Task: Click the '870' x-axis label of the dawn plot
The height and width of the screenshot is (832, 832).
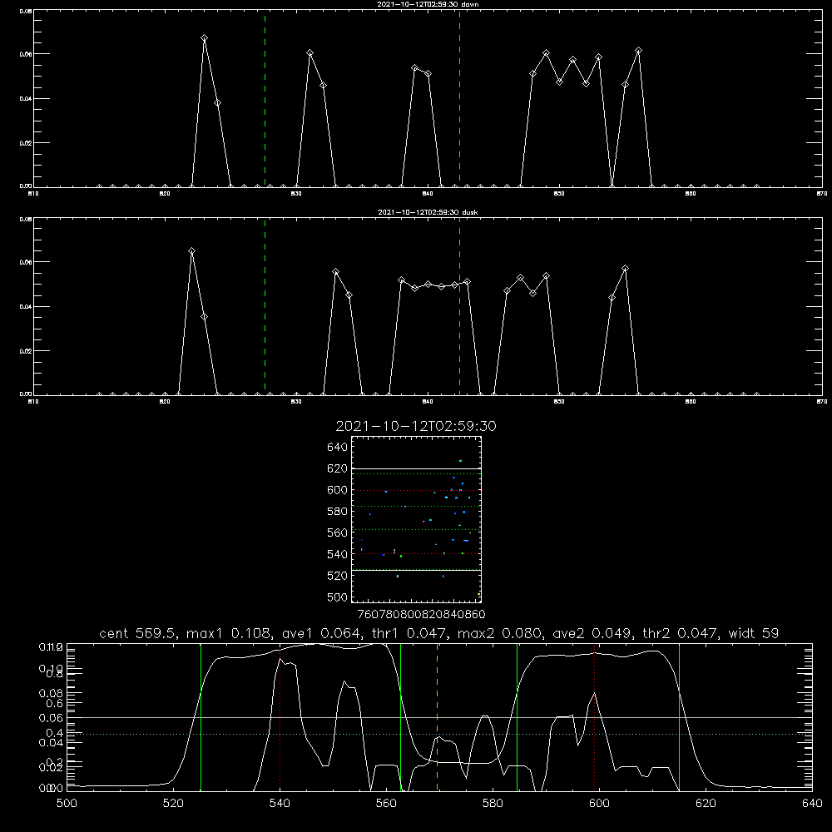Action: point(822,194)
